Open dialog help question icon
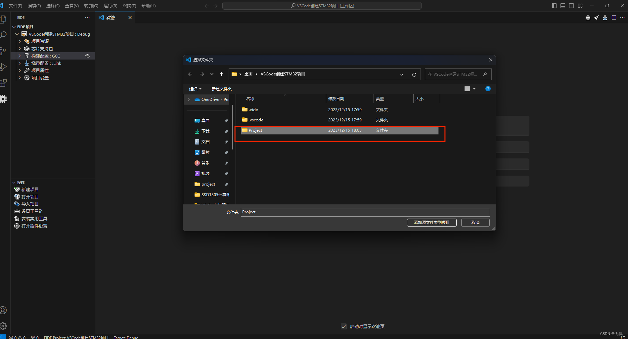 click(x=488, y=89)
